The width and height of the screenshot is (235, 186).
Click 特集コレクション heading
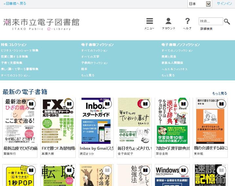pyautogui.click(x=13, y=44)
